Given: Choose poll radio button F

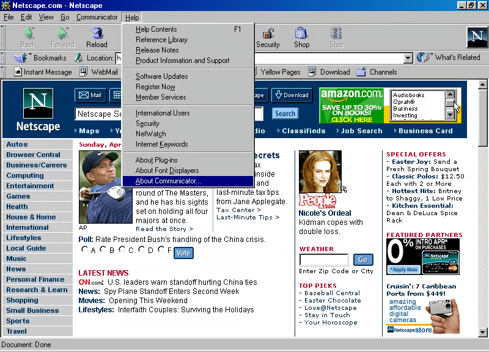Looking at the screenshot, I should click(161, 249).
